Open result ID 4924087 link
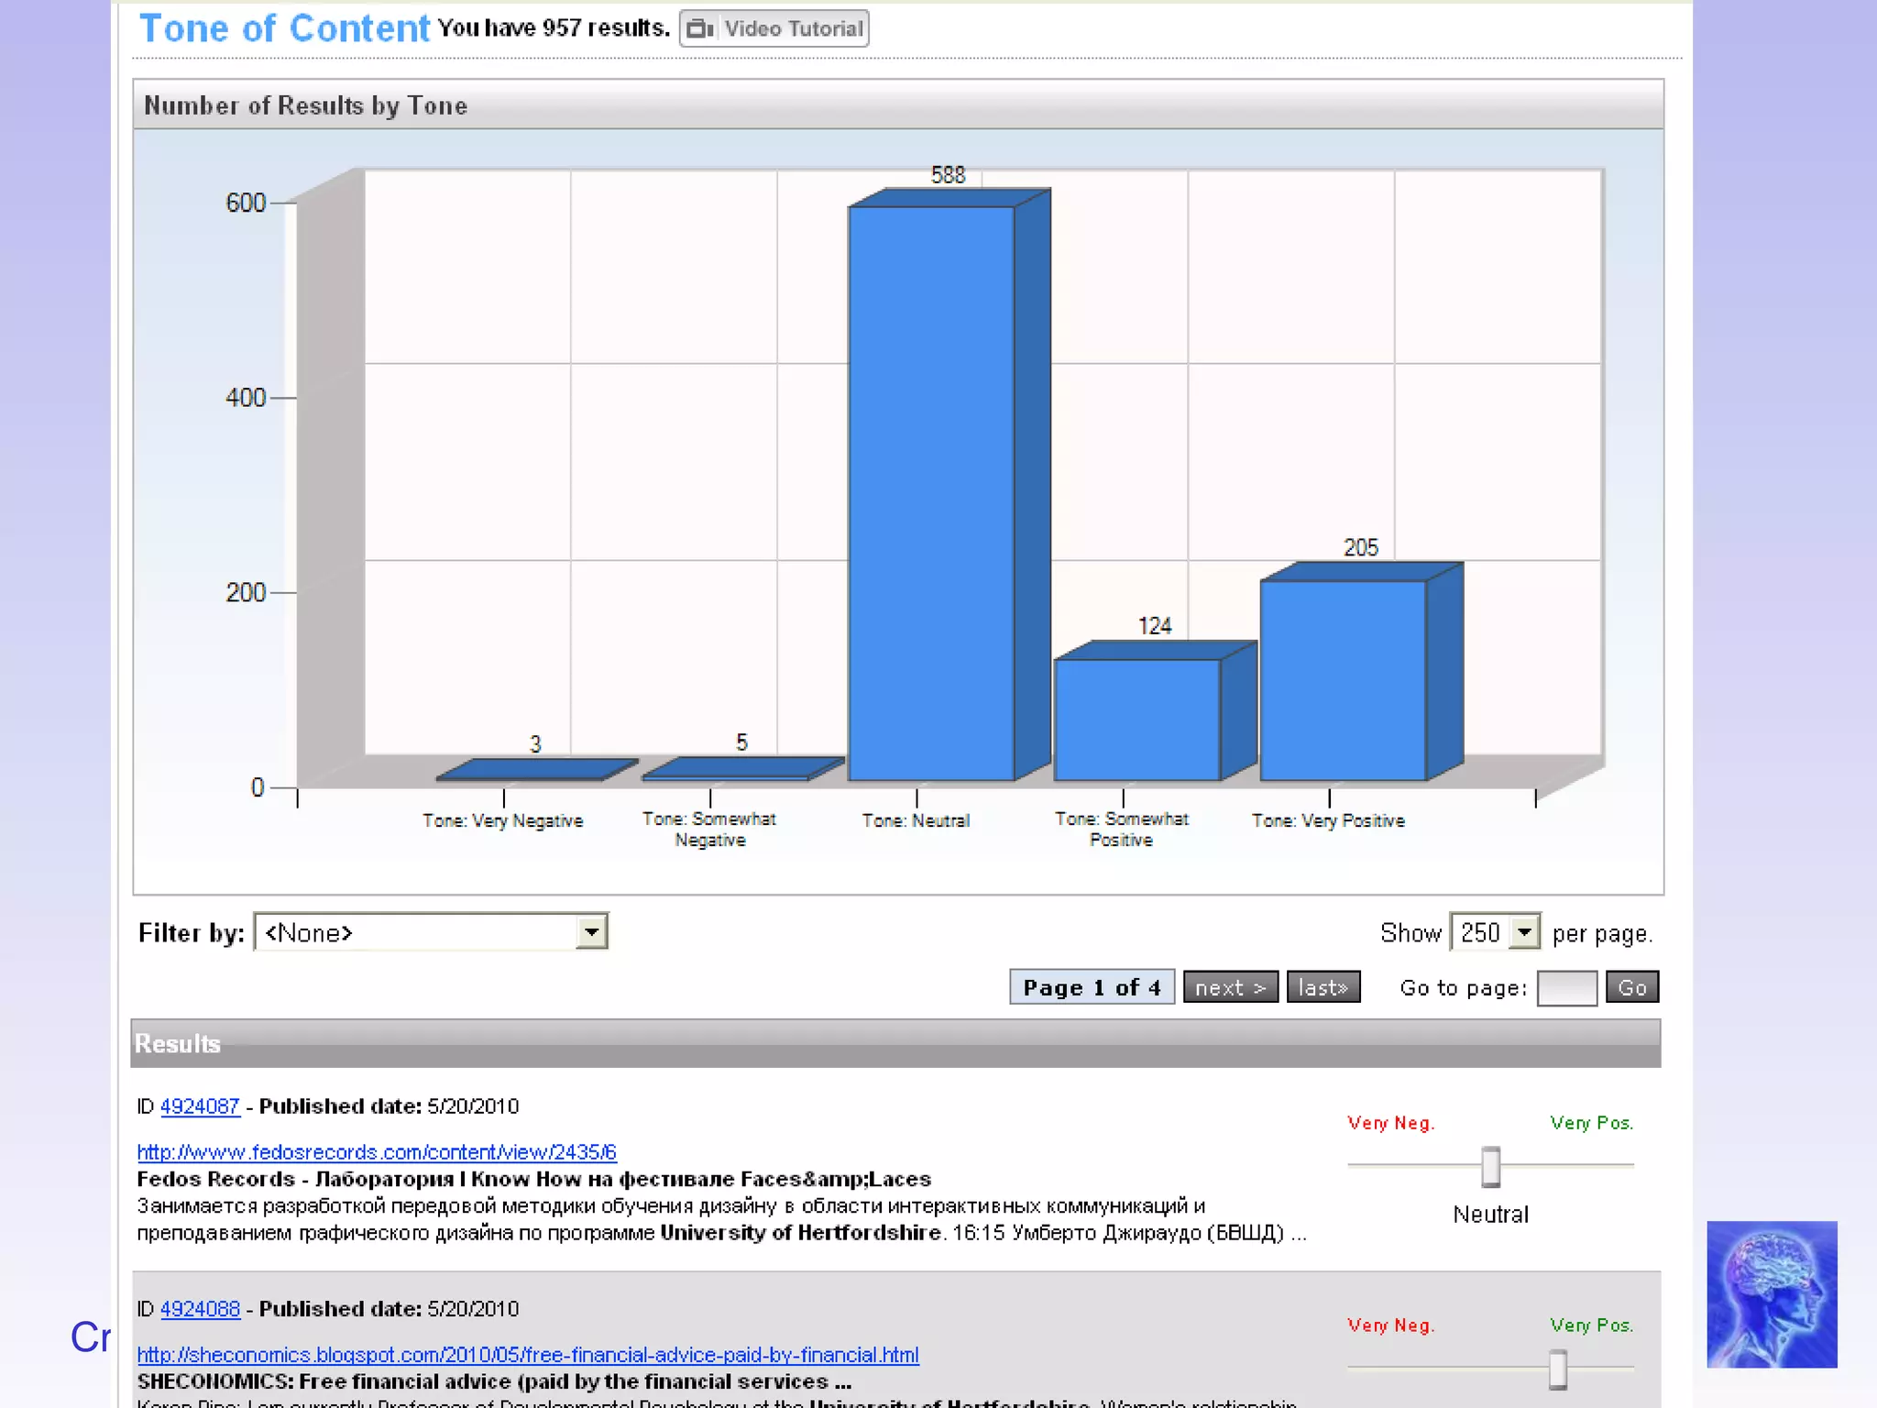This screenshot has width=1877, height=1408. [x=200, y=1106]
